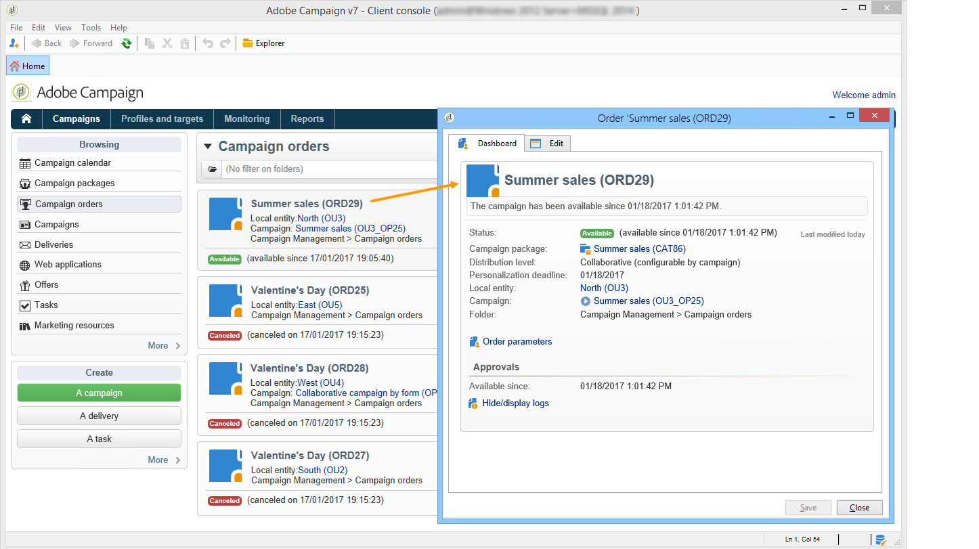Click the Redo arrow icon

pos(225,43)
